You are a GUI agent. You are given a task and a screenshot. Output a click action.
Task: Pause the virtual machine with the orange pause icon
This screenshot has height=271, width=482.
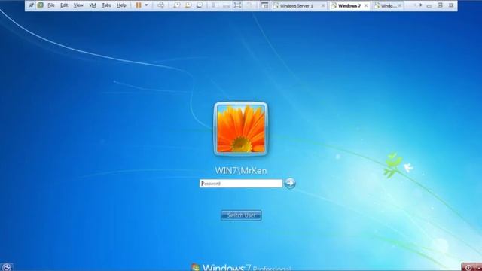tap(139, 5)
